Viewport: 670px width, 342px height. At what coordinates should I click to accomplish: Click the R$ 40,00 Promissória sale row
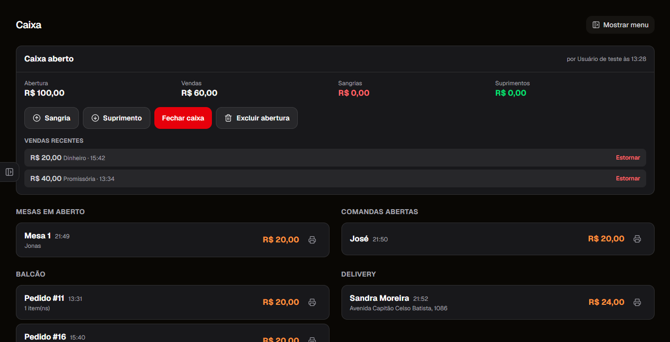click(335, 178)
